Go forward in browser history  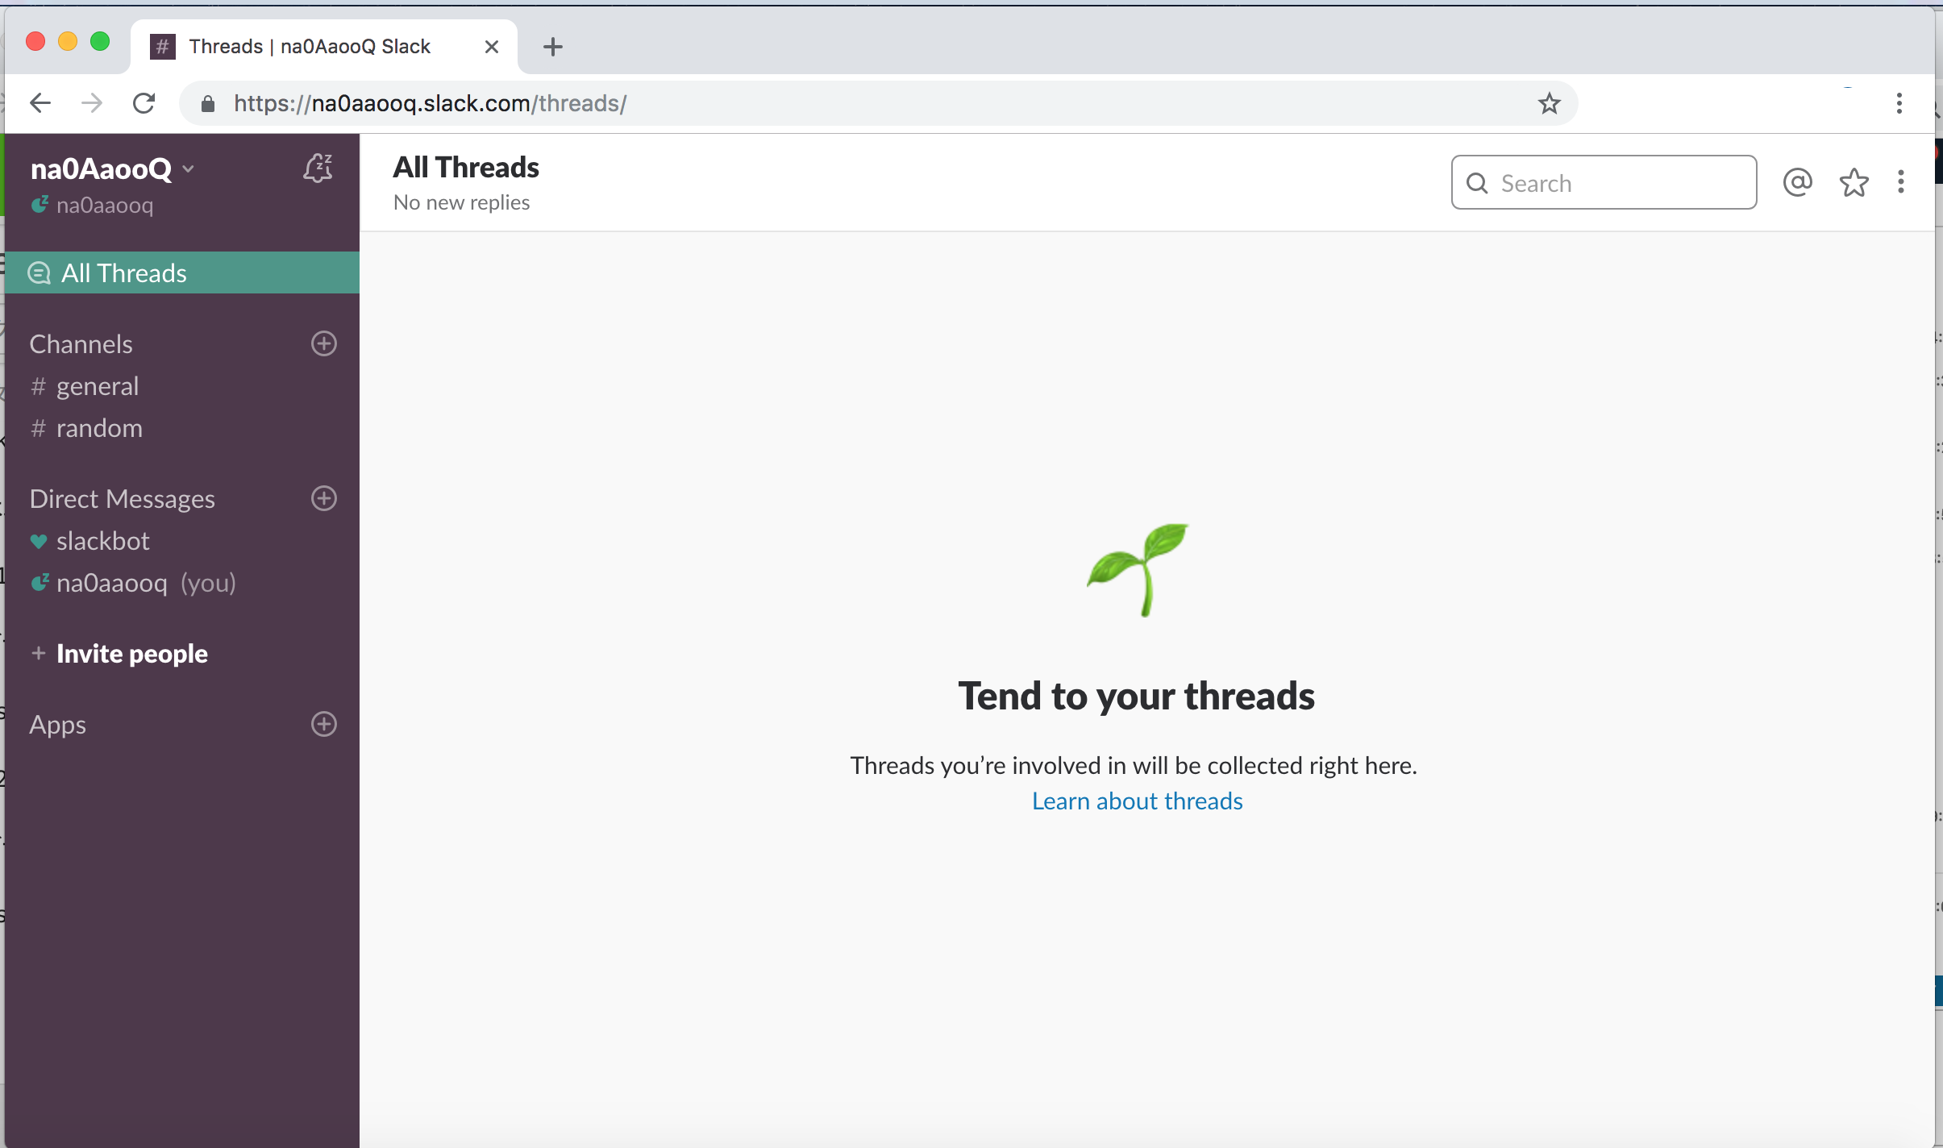pos(92,103)
